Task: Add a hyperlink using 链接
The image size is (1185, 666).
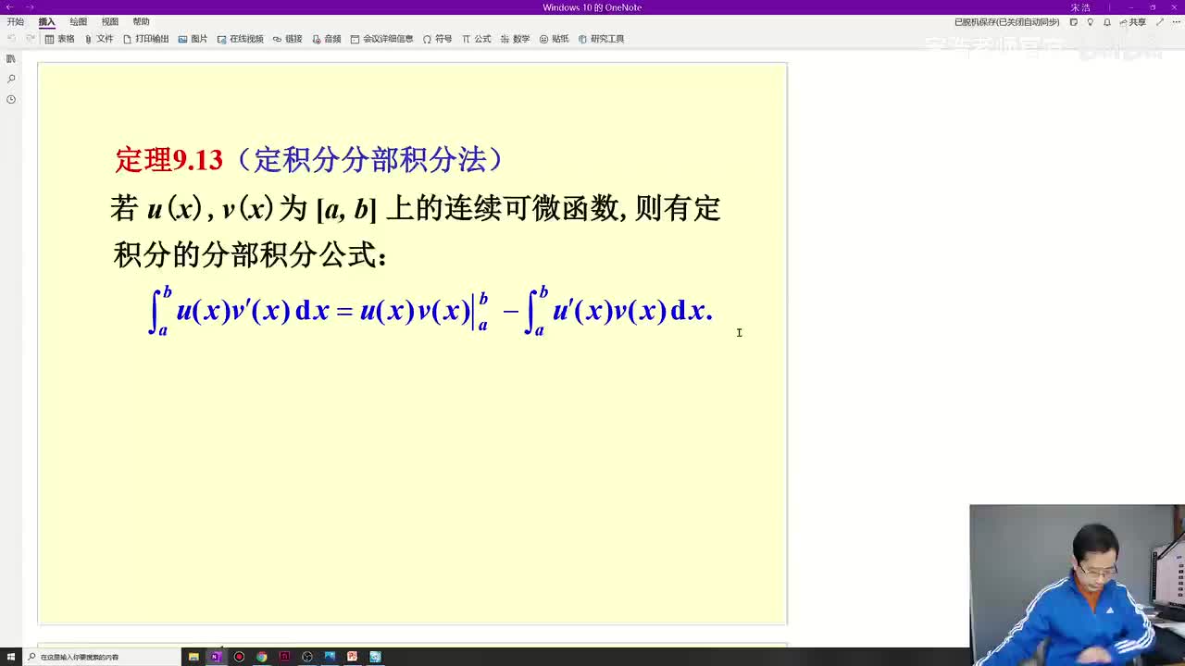Action: point(288,39)
